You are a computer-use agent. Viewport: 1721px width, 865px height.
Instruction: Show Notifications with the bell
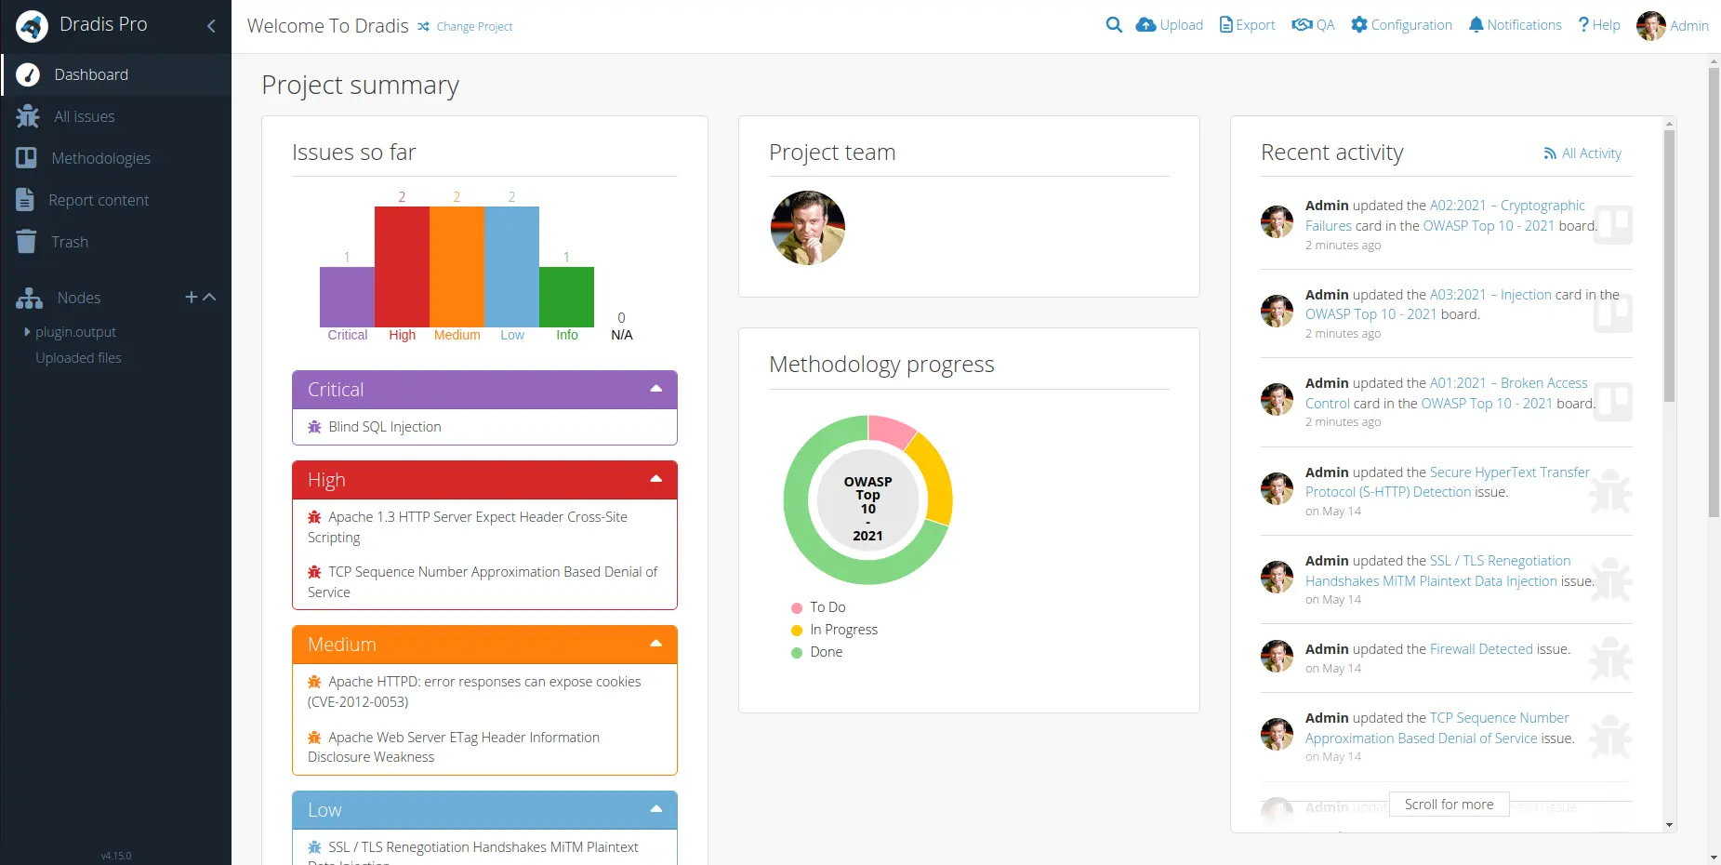tap(1515, 25)
